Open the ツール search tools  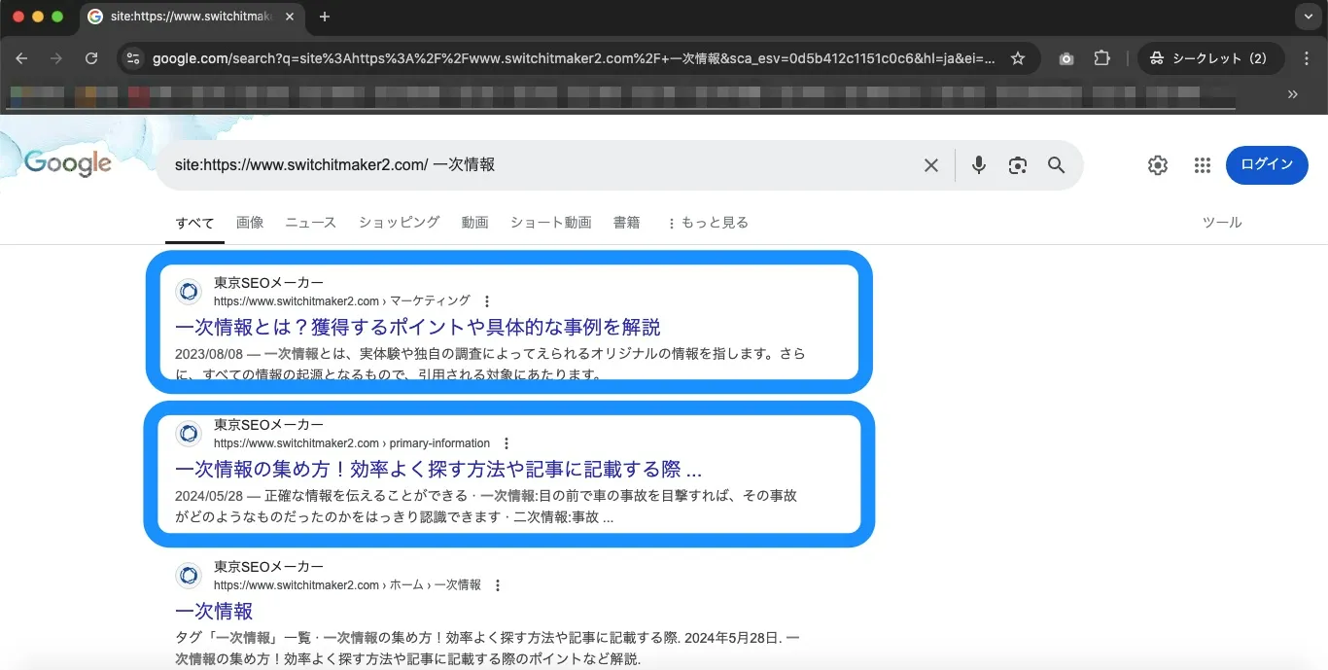click(1222, 223)
